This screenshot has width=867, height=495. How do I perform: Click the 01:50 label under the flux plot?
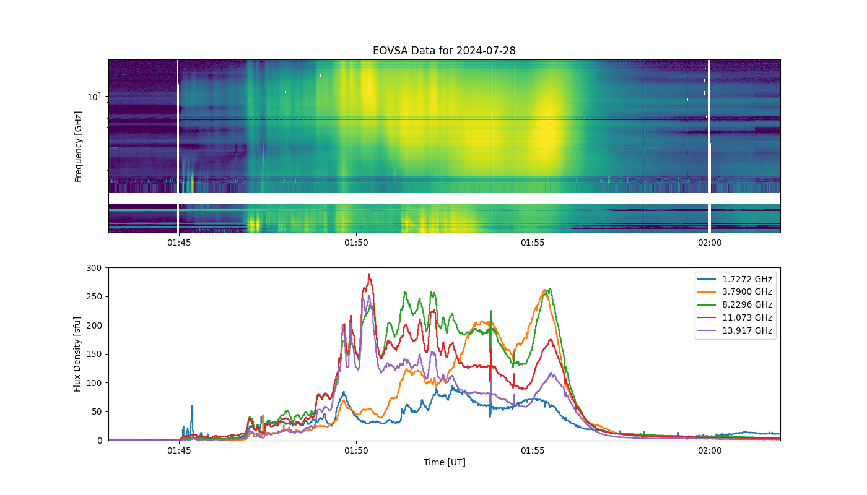tap(356, 450)
